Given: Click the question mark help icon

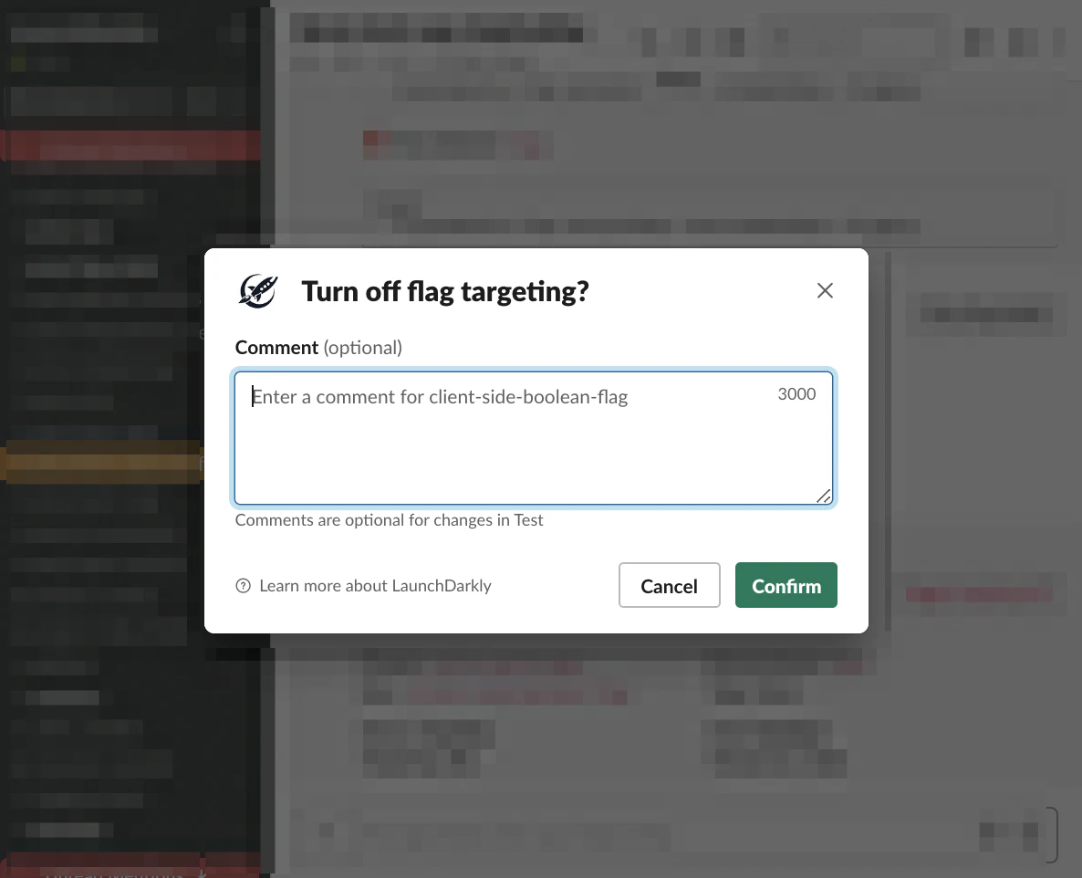Looking at the screenshot, I should [x=243, y=586].
